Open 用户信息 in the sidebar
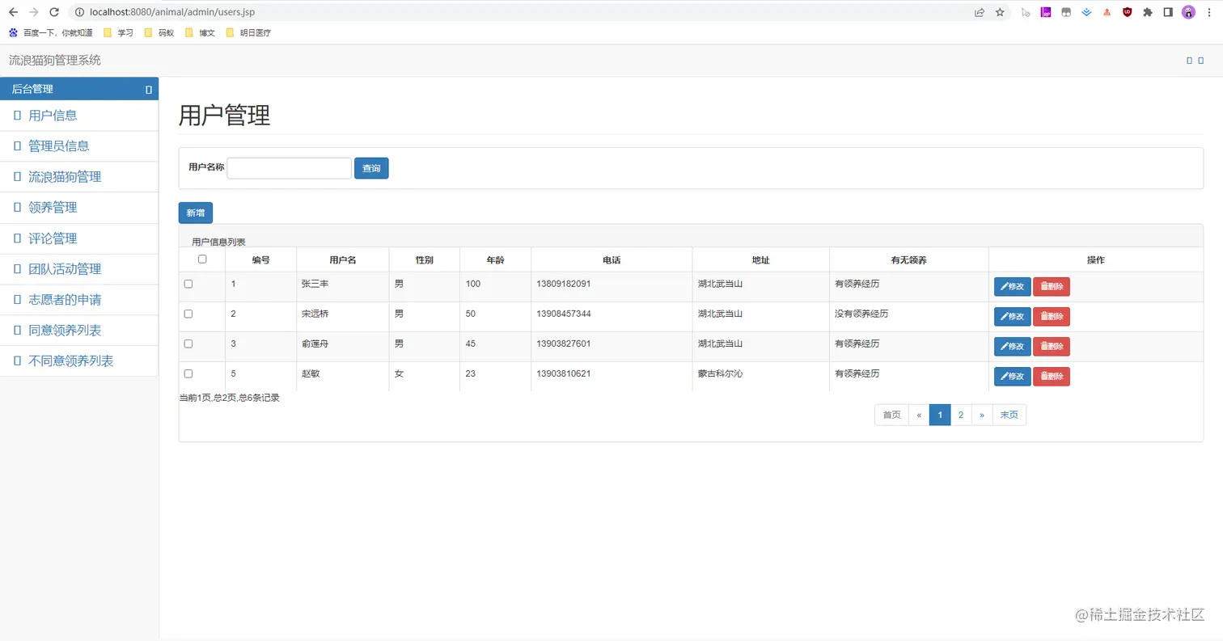Image resolution: width=1223 pixels, height=641 pixels. point(79,116)
